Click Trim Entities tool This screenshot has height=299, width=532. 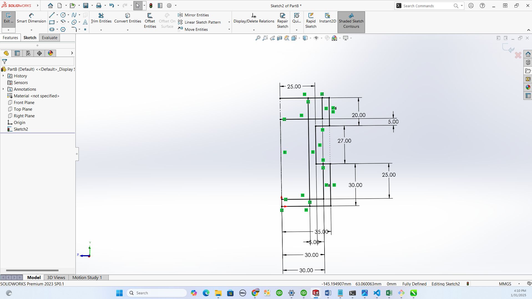pyautogui.click(x=101, y=18)
